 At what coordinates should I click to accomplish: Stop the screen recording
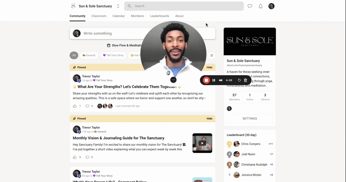(x=206, y=80)
